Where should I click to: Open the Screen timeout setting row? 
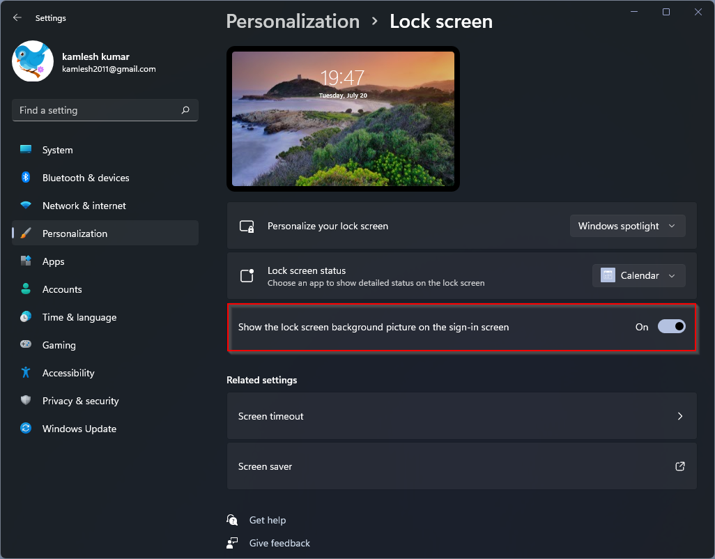pos(461,416)
